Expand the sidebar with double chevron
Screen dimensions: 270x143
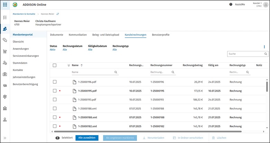coord(5,138)
